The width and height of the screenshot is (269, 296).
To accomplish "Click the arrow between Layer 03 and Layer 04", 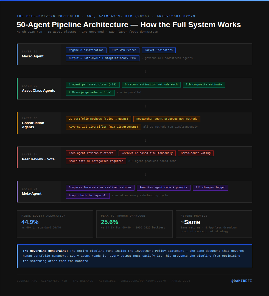I will pos(145,141).
